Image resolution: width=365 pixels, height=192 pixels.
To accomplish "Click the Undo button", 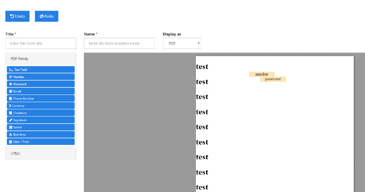I will pos(18,16).
